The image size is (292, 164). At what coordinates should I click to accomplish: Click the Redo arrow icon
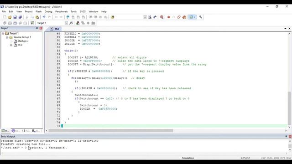click(x=49, y=17)
